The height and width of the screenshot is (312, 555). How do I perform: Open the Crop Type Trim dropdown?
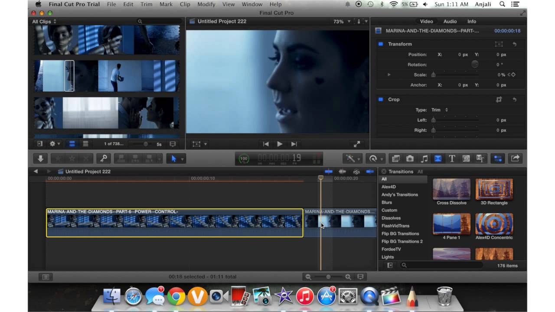[440, 110]
